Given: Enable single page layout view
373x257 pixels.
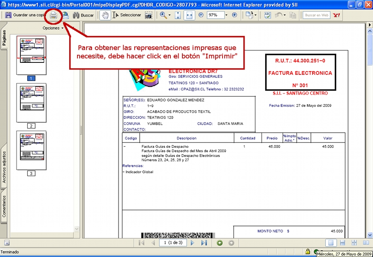Looking at the screenshot, I should (x=331, y=243).
